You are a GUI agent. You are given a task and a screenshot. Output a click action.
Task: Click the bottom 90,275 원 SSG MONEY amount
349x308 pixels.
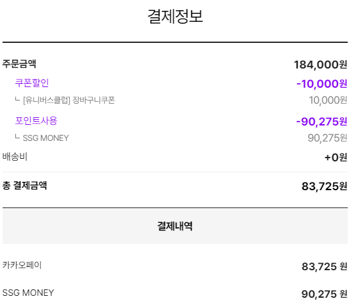tap(324, 294)
